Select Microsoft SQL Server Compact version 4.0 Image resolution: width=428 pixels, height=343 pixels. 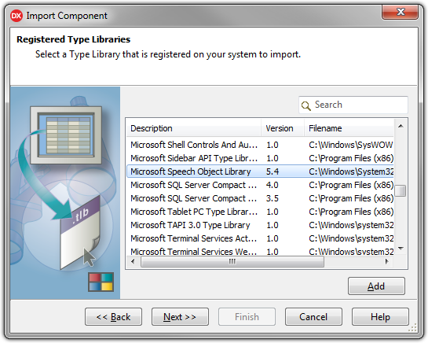tap(260, 185)
